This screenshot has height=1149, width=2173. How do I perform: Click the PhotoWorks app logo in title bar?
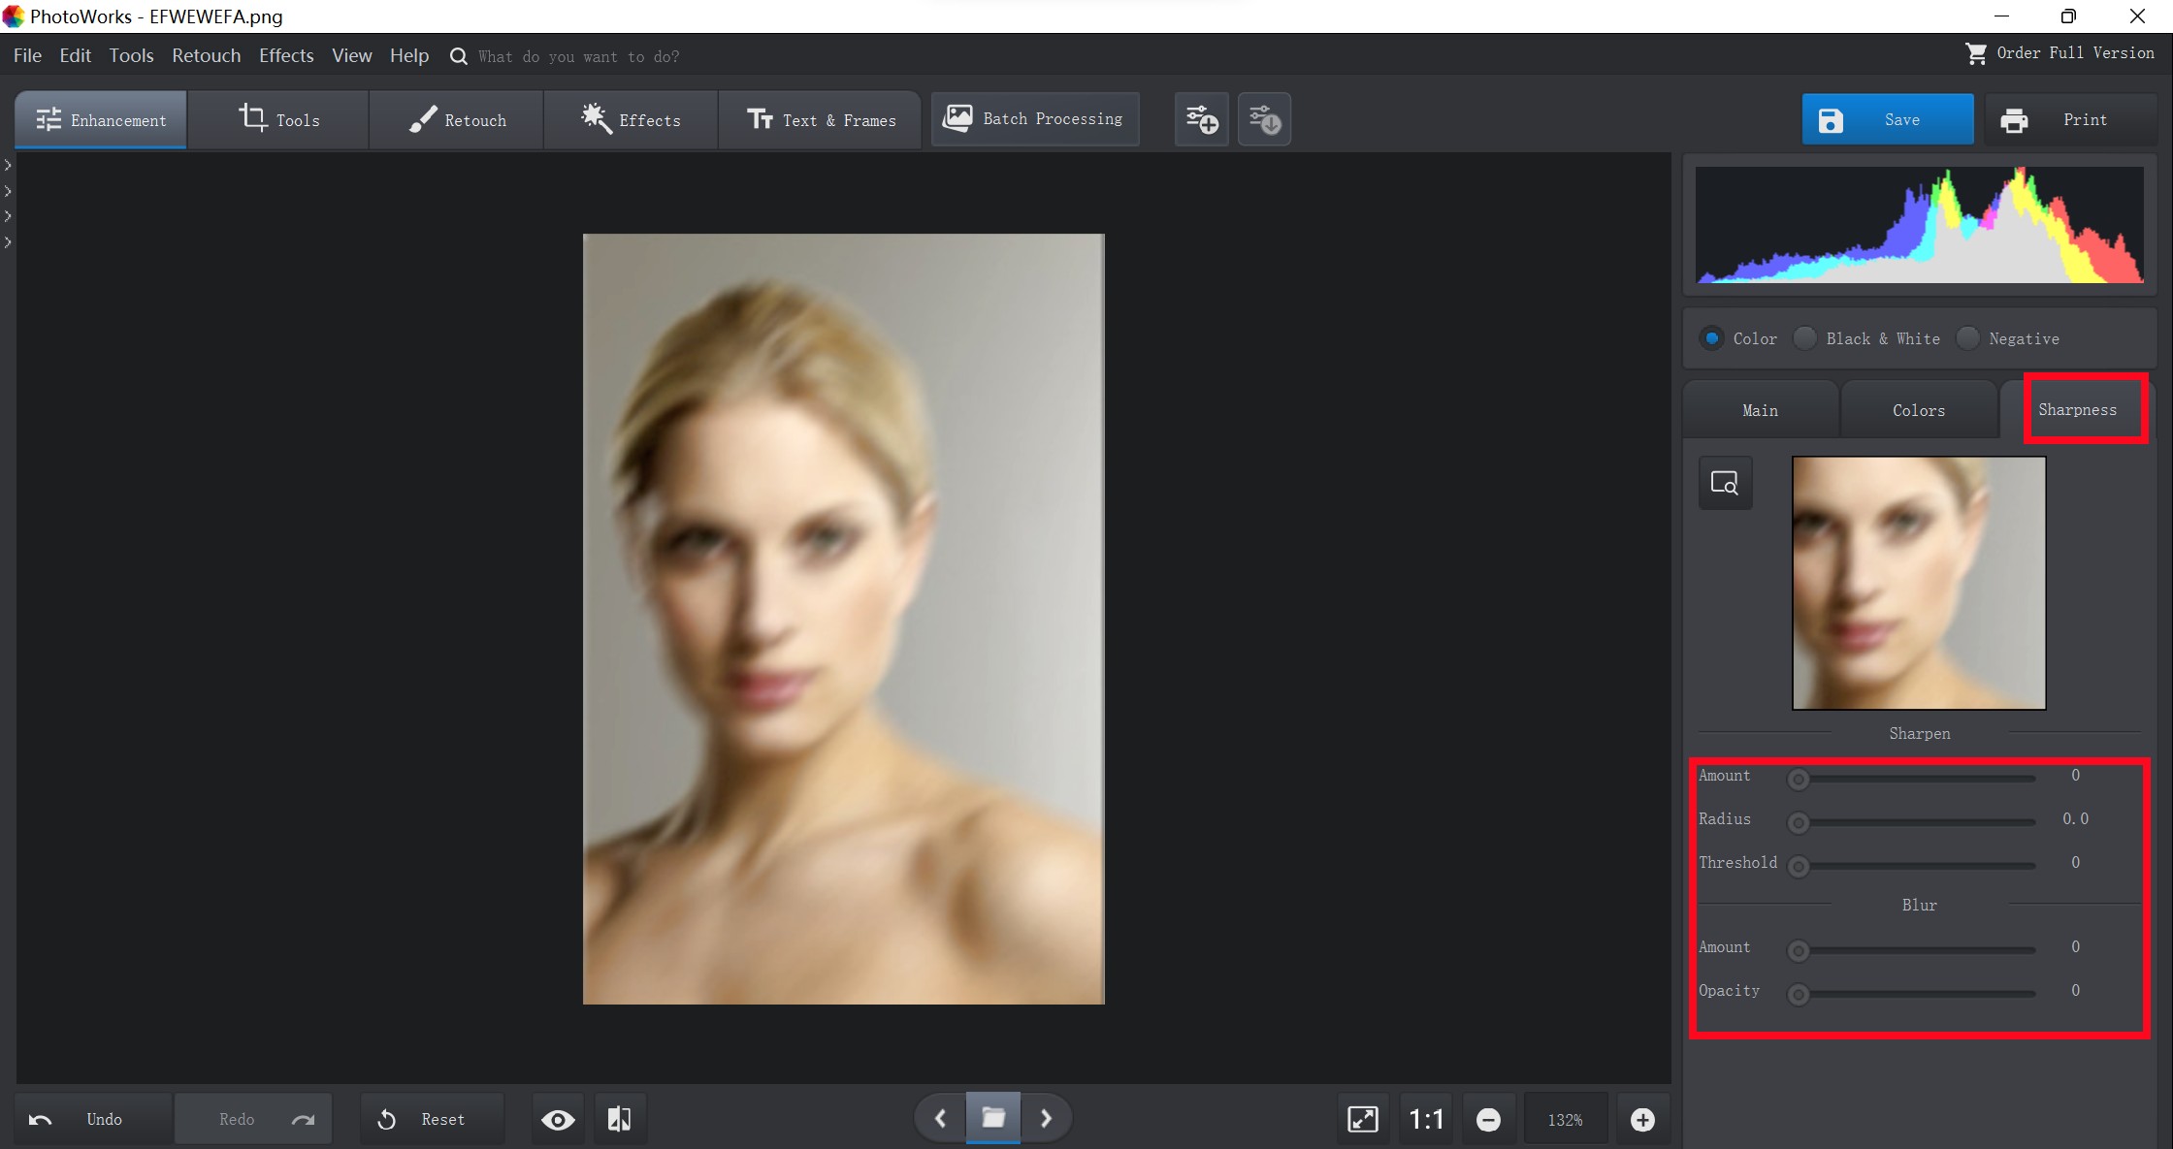(14, 16)
